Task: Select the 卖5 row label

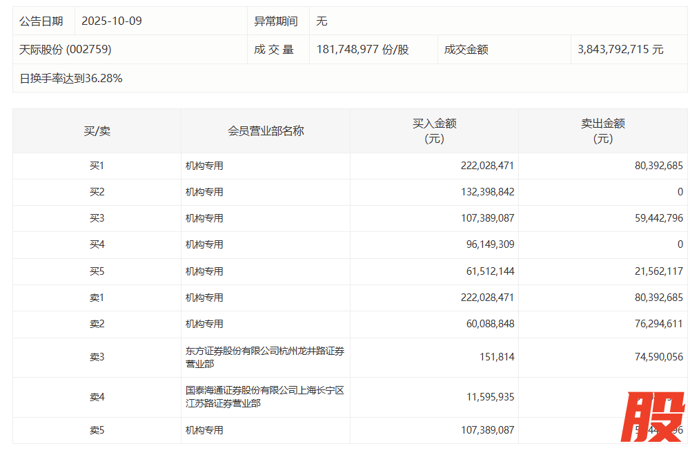Action: [97, 430]
